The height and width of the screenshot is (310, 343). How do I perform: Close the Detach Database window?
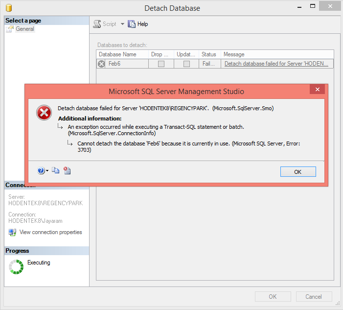(330, 6)
